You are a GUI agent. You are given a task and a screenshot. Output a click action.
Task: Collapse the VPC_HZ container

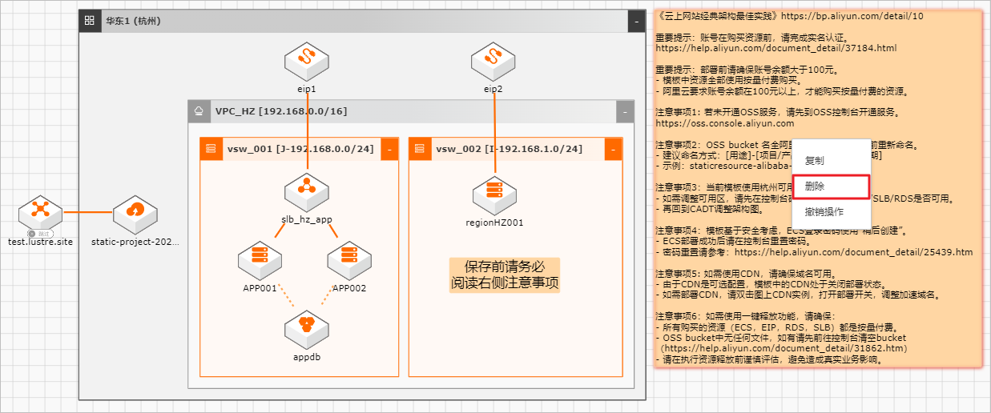tap(625, 112)
